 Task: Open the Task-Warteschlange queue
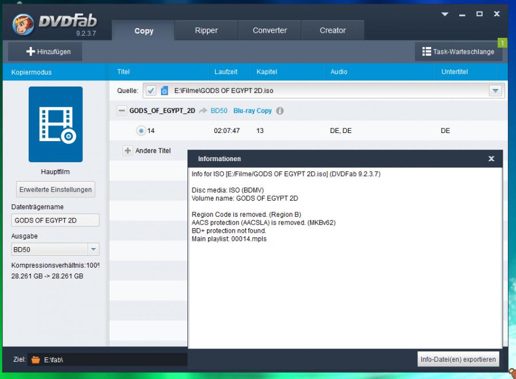[x=459, y=52]
